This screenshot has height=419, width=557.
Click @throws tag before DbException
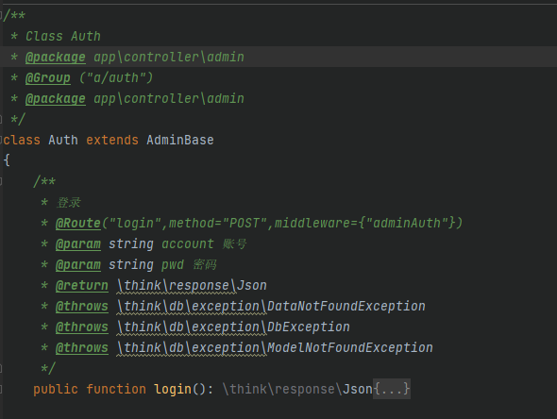tap(82, 327)
